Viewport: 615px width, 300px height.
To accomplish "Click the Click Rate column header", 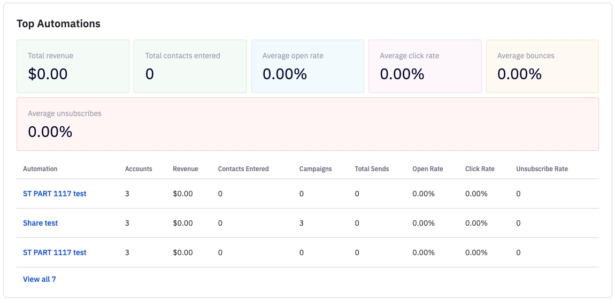I will pyautogui.click(x=480, y=169).
